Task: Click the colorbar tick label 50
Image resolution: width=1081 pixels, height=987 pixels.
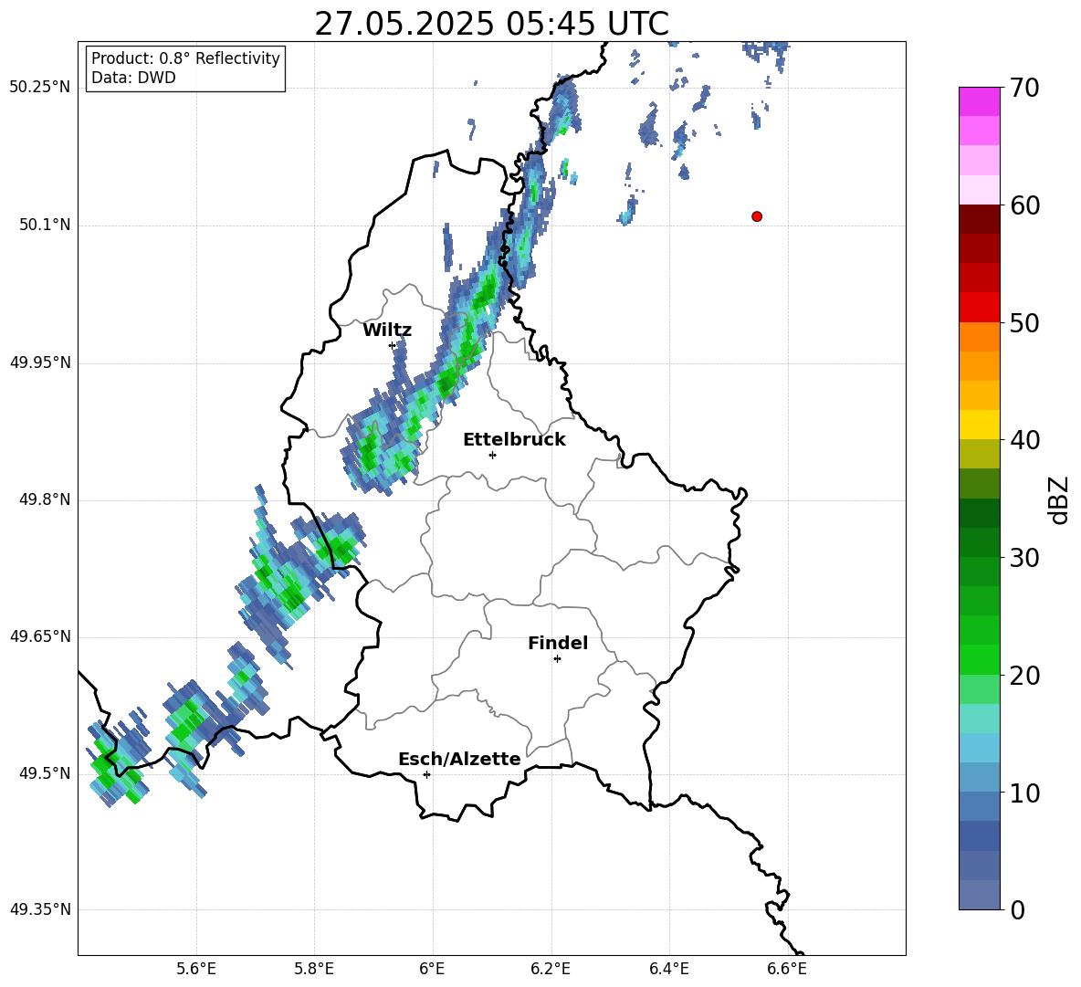Action: tap(1024, 322)
